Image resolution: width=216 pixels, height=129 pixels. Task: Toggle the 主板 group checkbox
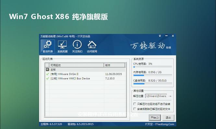[x=47, y=70]
